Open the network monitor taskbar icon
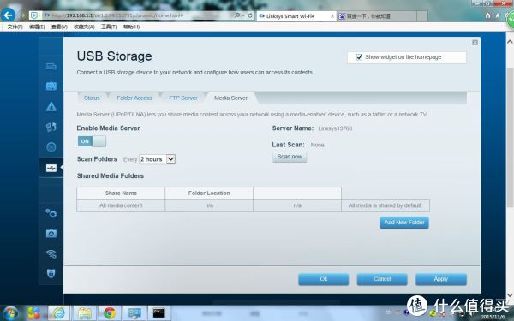 tap(134, 313)
